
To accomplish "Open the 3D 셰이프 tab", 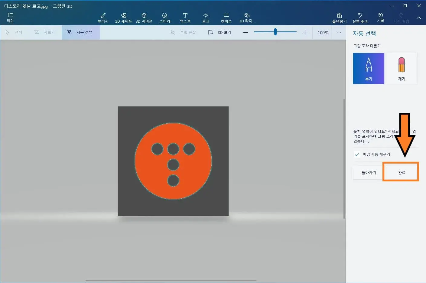I will (x=144, y=18).
